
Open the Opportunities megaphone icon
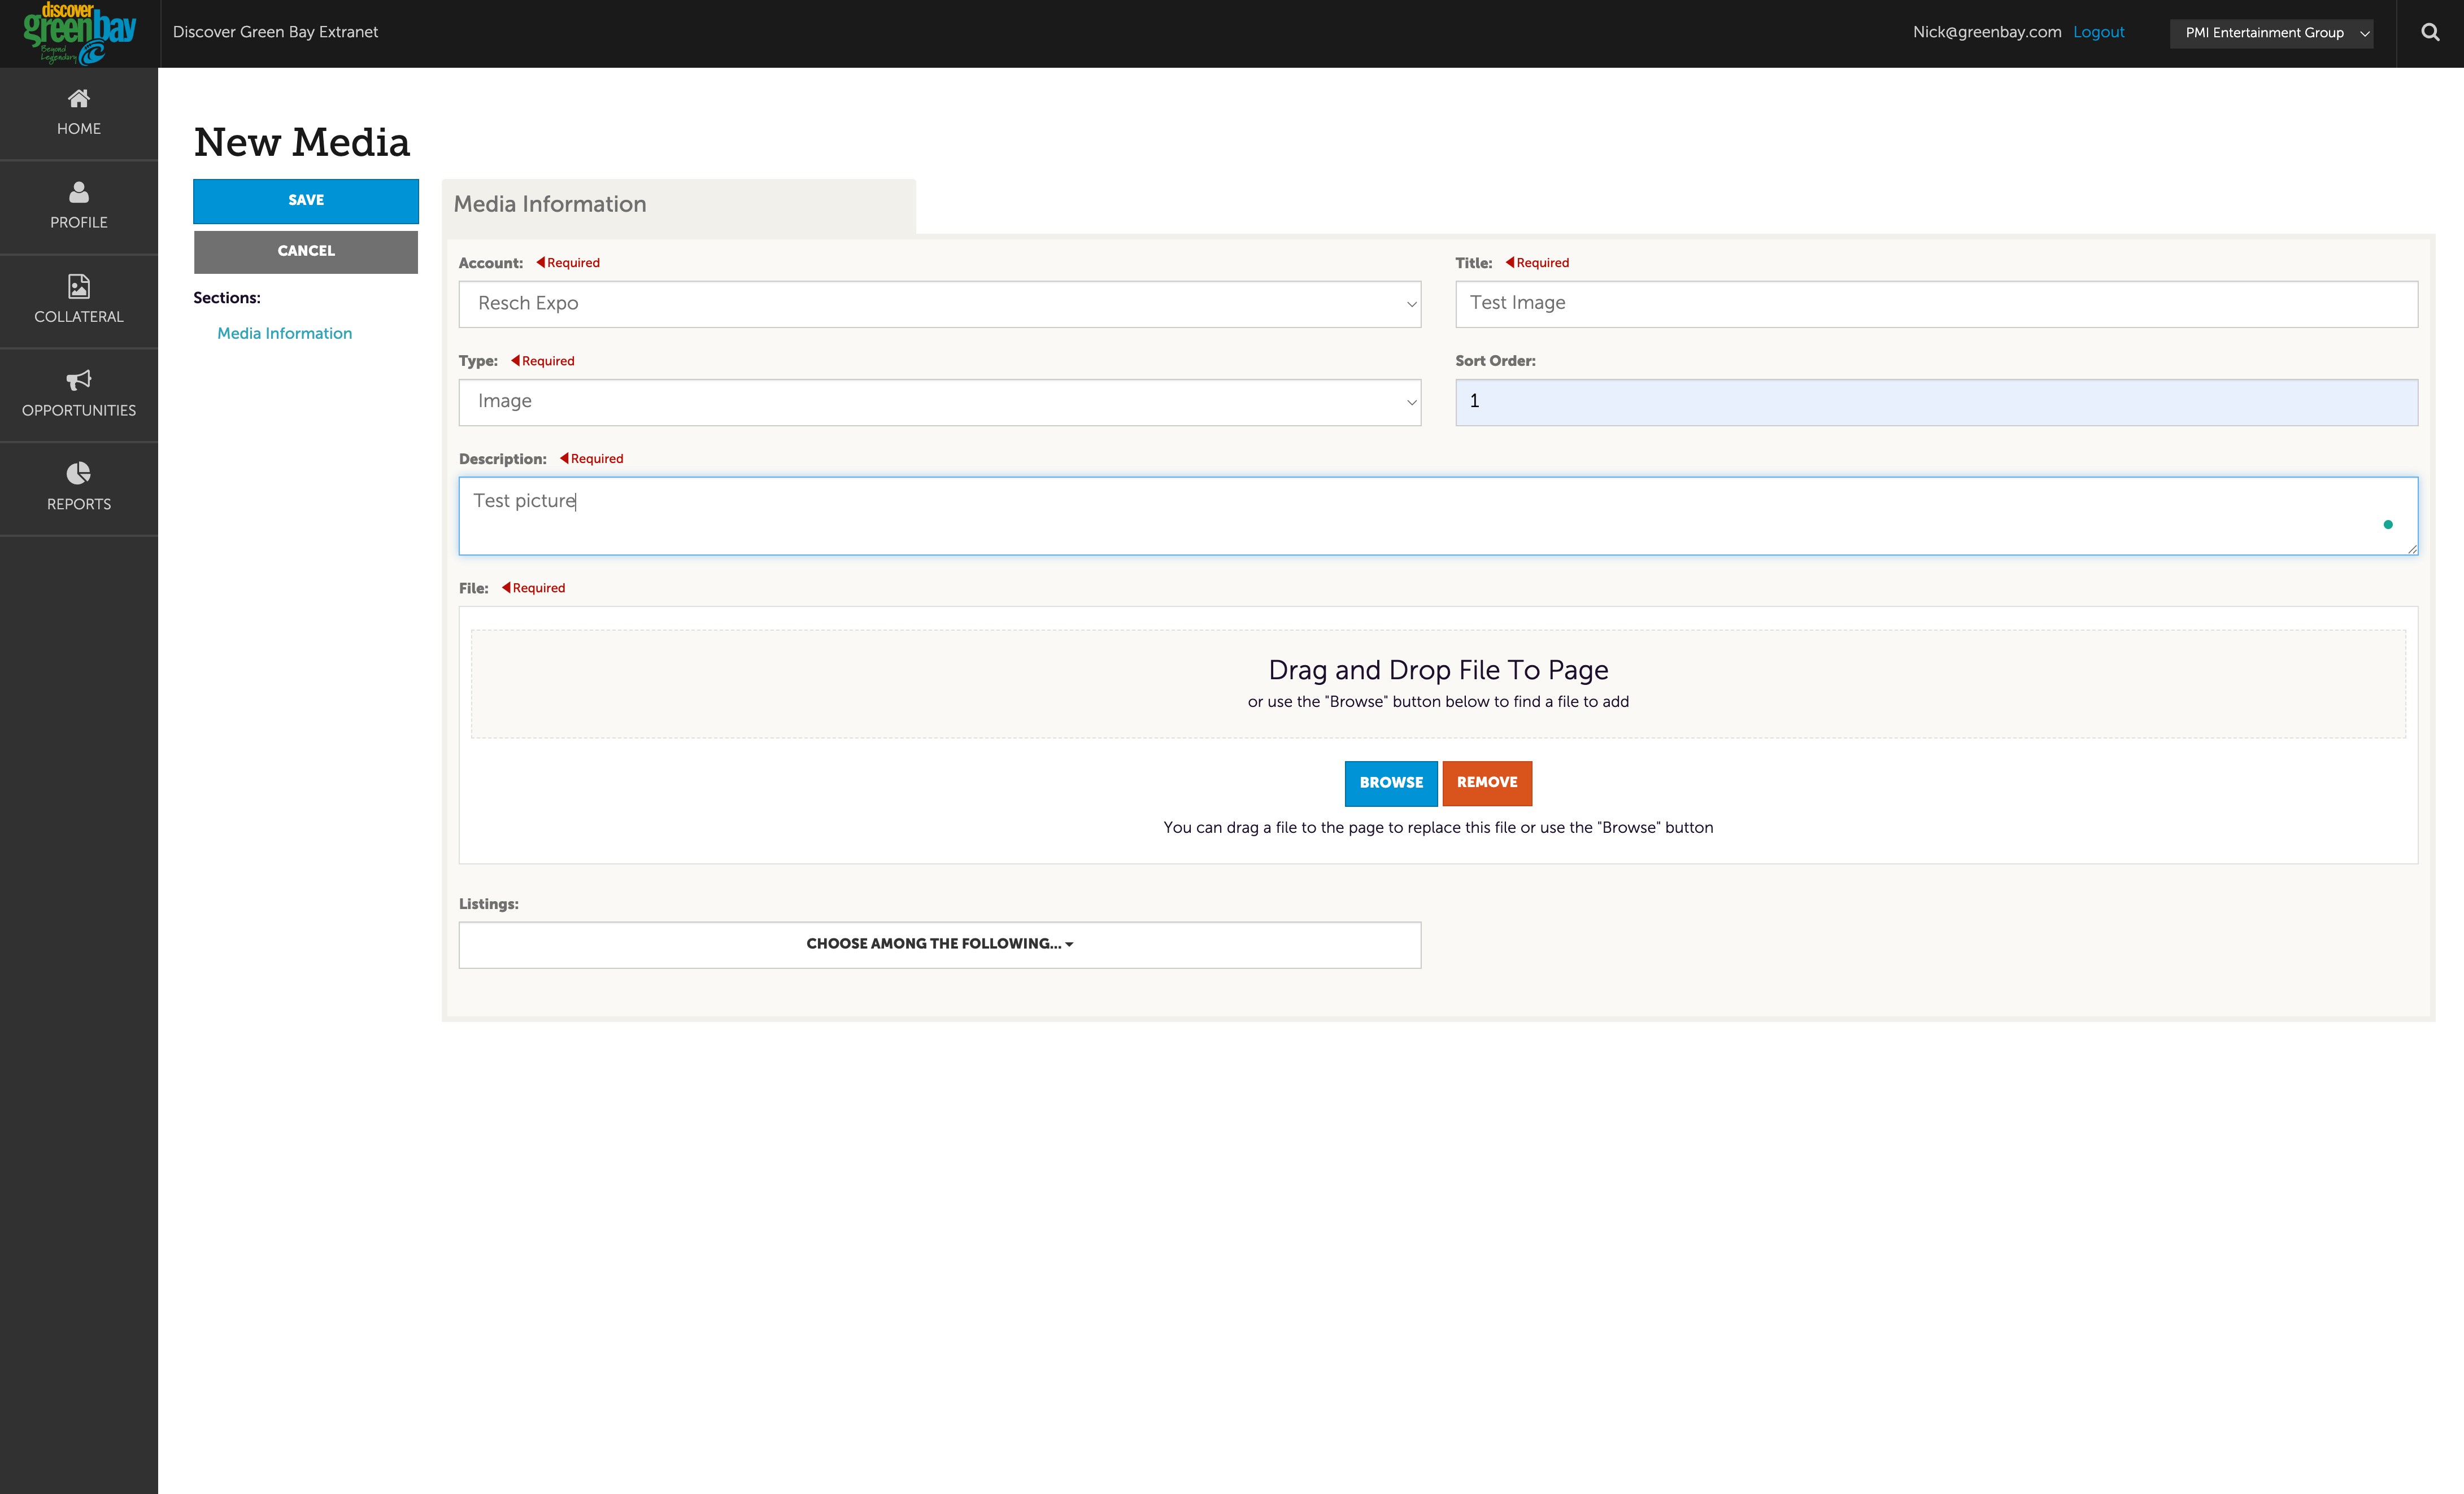(x=79, y=380)
